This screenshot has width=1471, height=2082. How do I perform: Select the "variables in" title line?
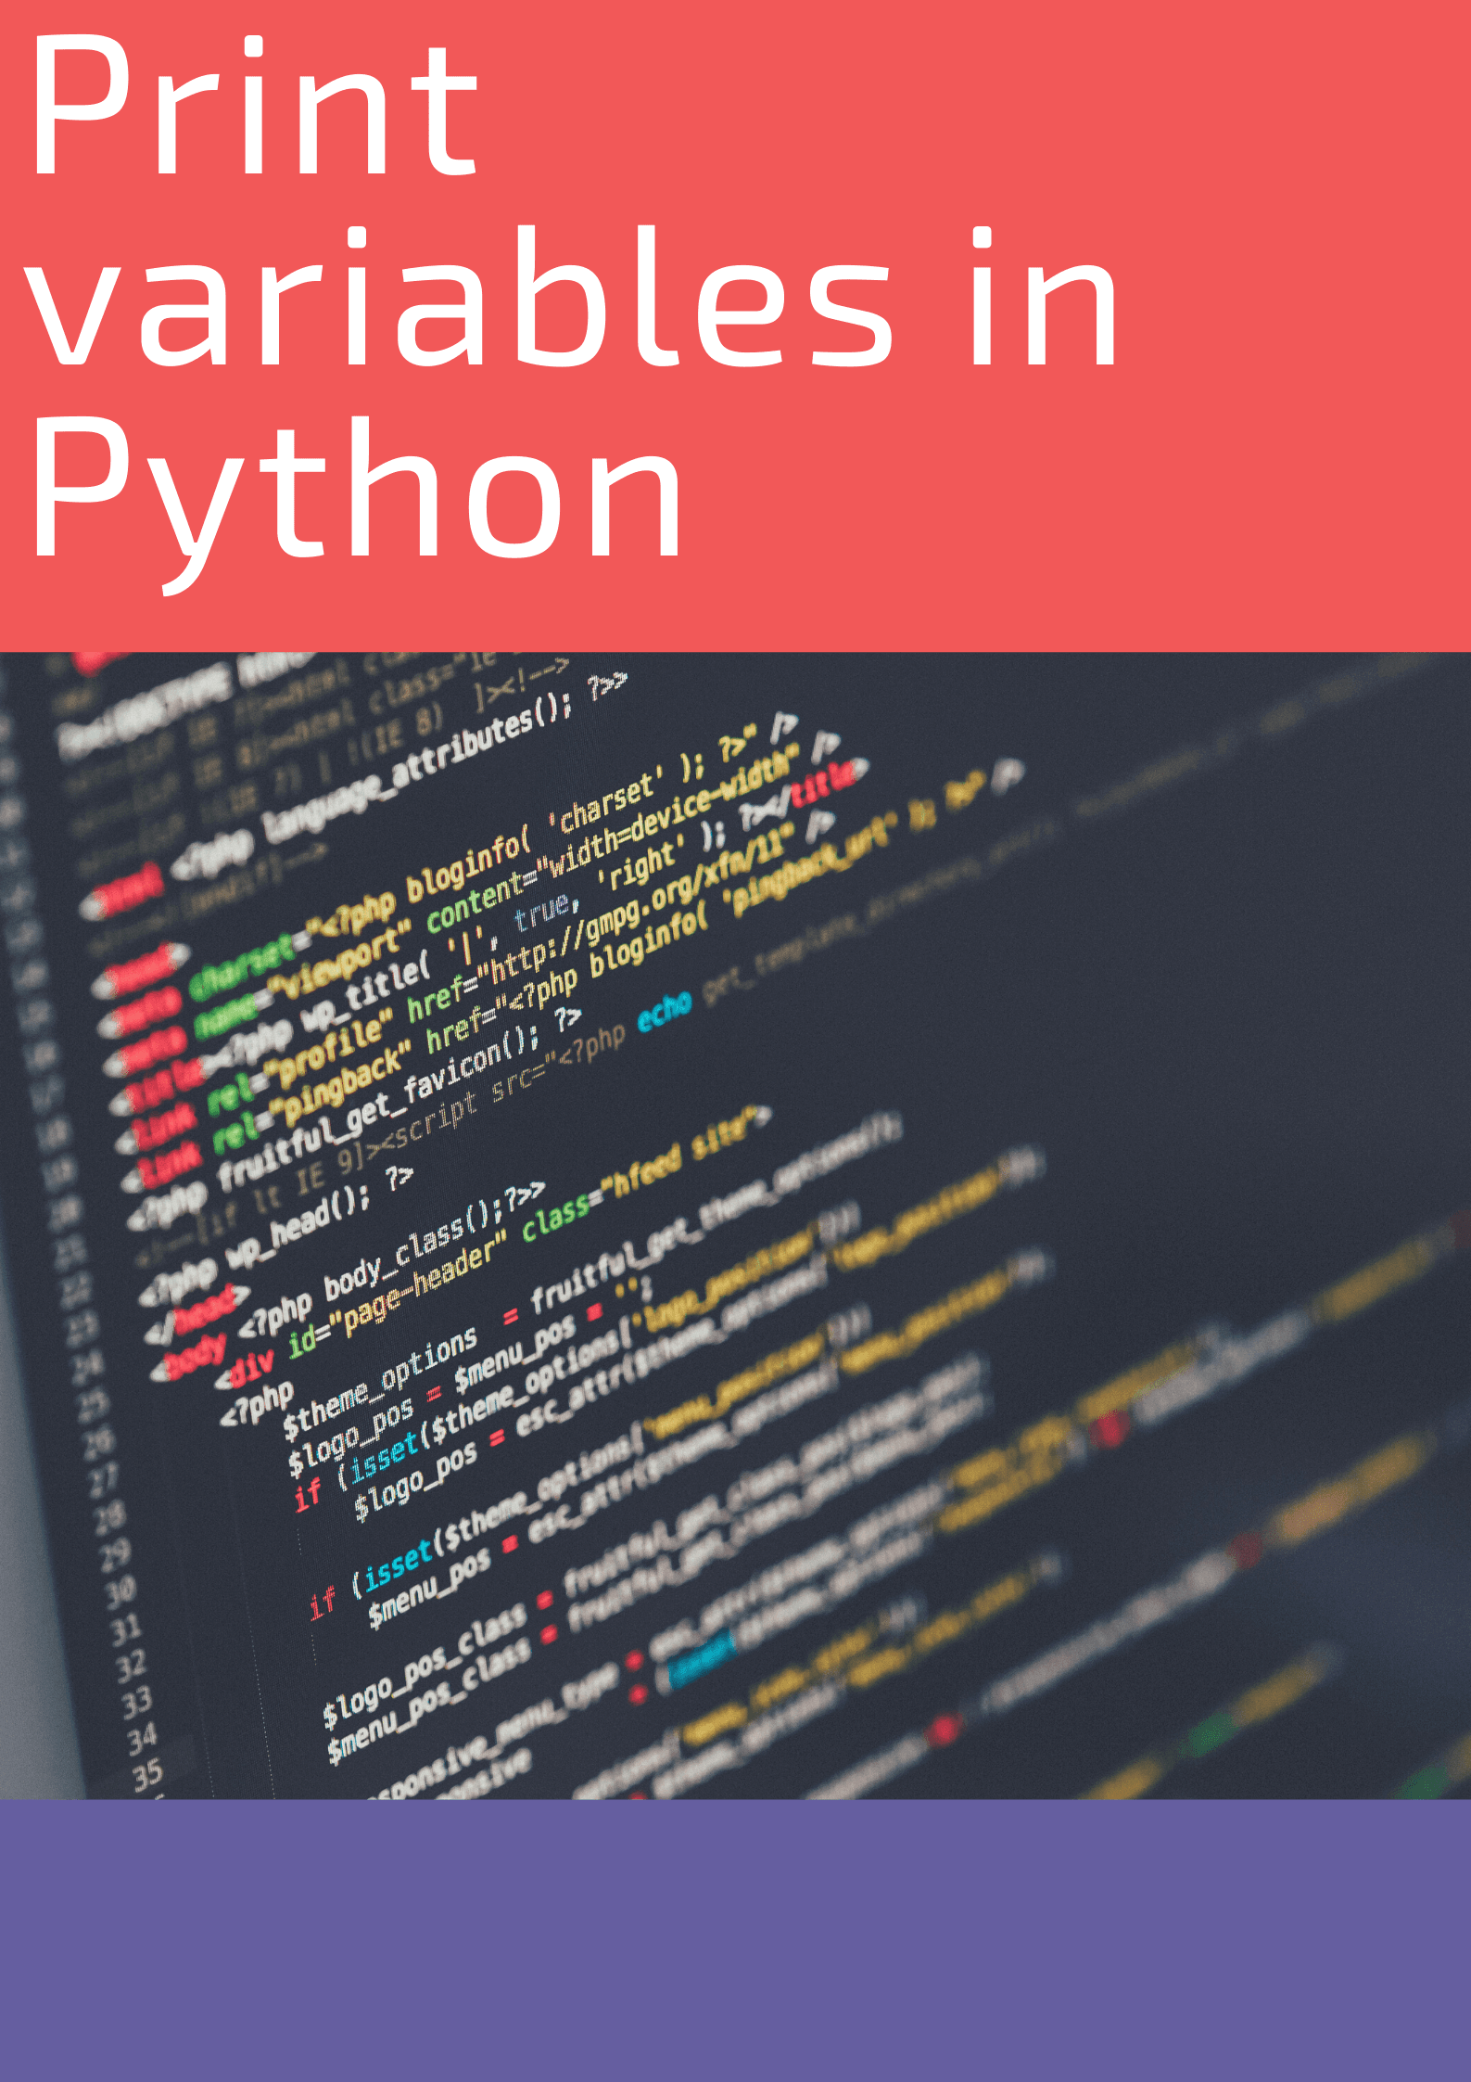[573, 299]
